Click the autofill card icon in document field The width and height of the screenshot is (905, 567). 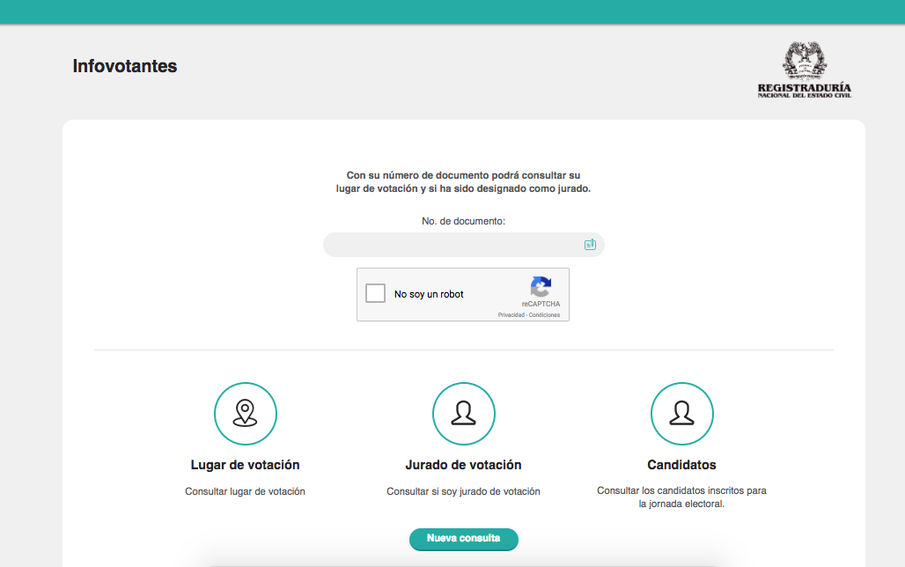pyautogui.click(x=590, y=245)
